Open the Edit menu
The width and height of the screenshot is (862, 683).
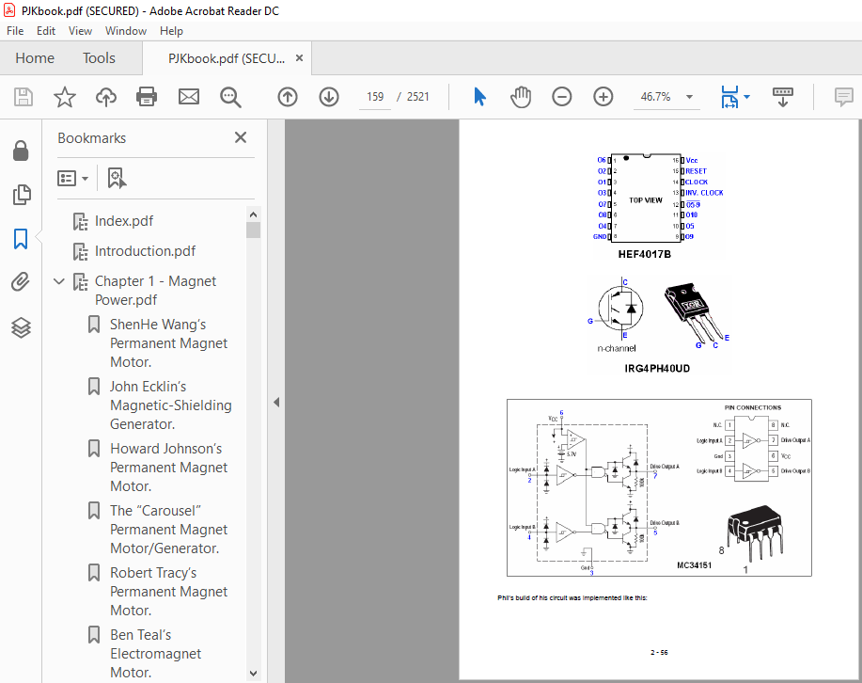pos(46,31)
